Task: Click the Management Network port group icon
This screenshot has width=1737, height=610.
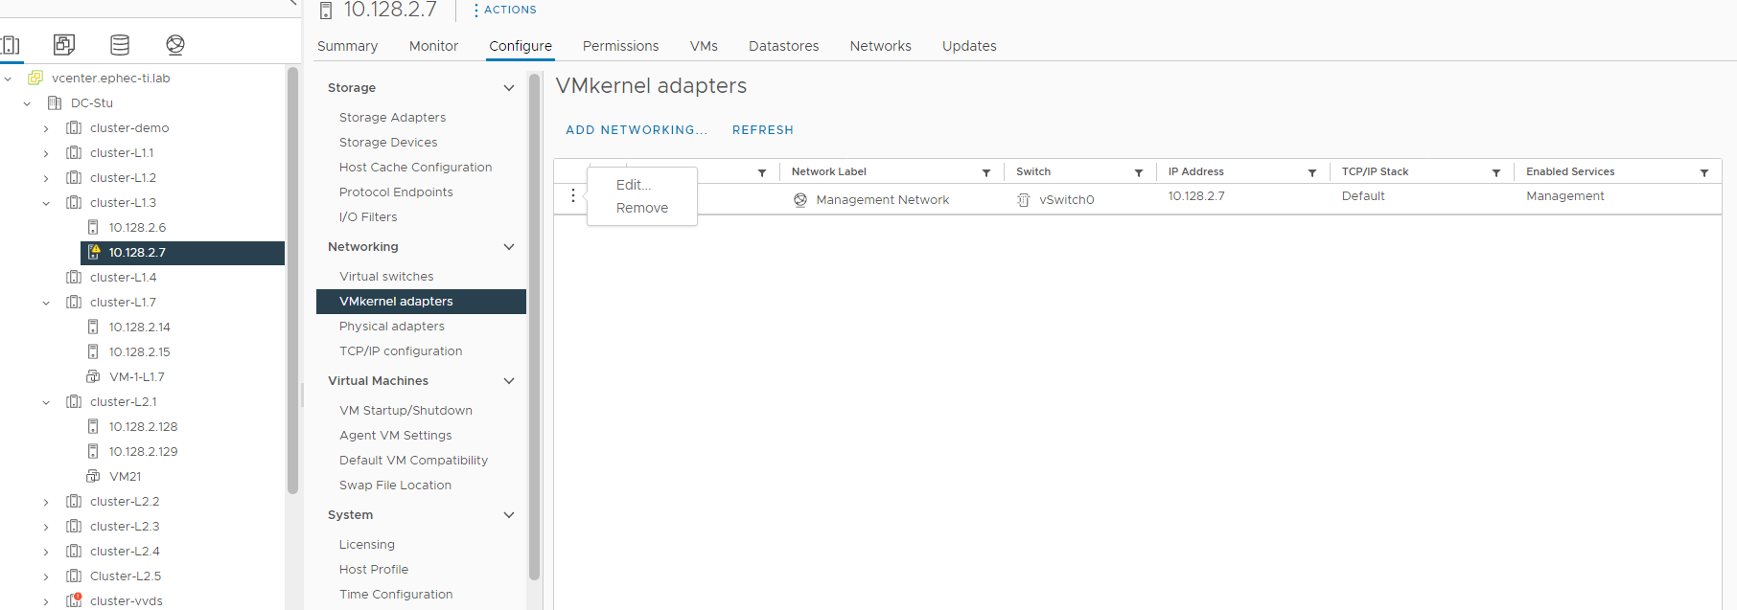Action: pos(800,200)
